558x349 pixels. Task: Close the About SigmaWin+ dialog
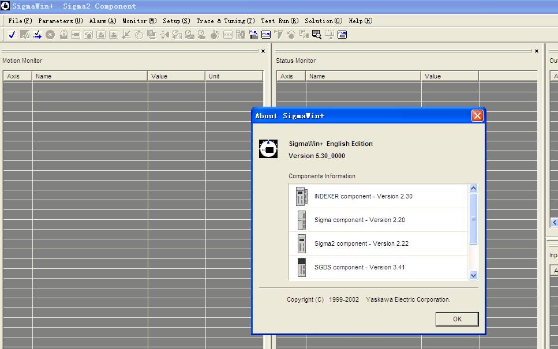click(x=477, y=116)
